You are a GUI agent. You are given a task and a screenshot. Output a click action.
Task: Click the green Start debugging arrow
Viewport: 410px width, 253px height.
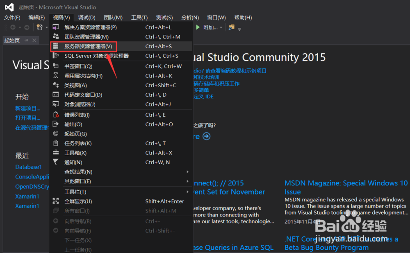198,27
